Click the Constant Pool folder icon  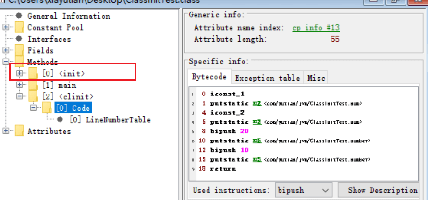[19, 27]
